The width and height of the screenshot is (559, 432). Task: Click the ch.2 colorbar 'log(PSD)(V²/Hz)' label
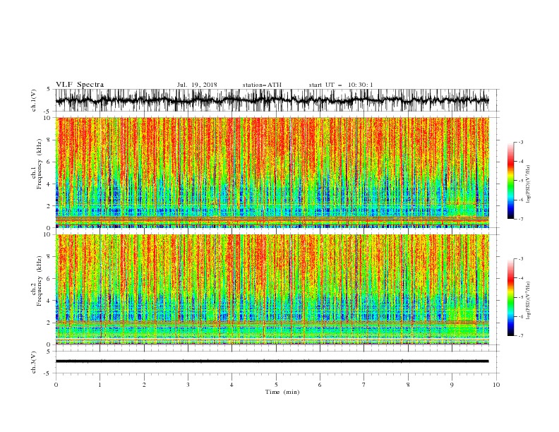(x=529, y=300)
